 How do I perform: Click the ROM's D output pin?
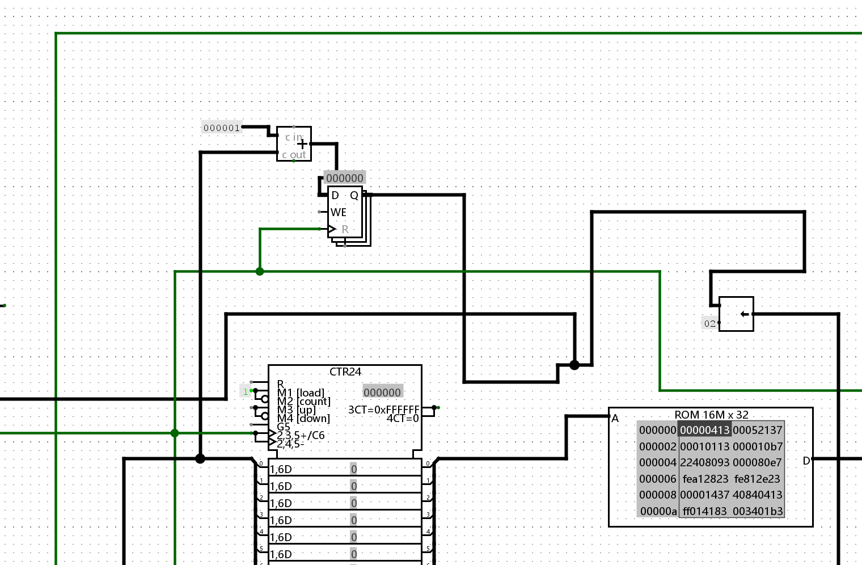(x=812, y=459)
